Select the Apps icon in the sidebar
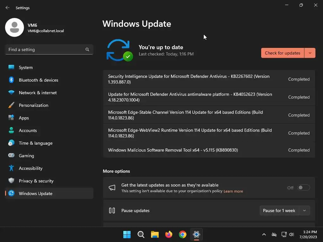Image resolution: width=323 pixels, height=242 pixels. (x=11, y=118)
